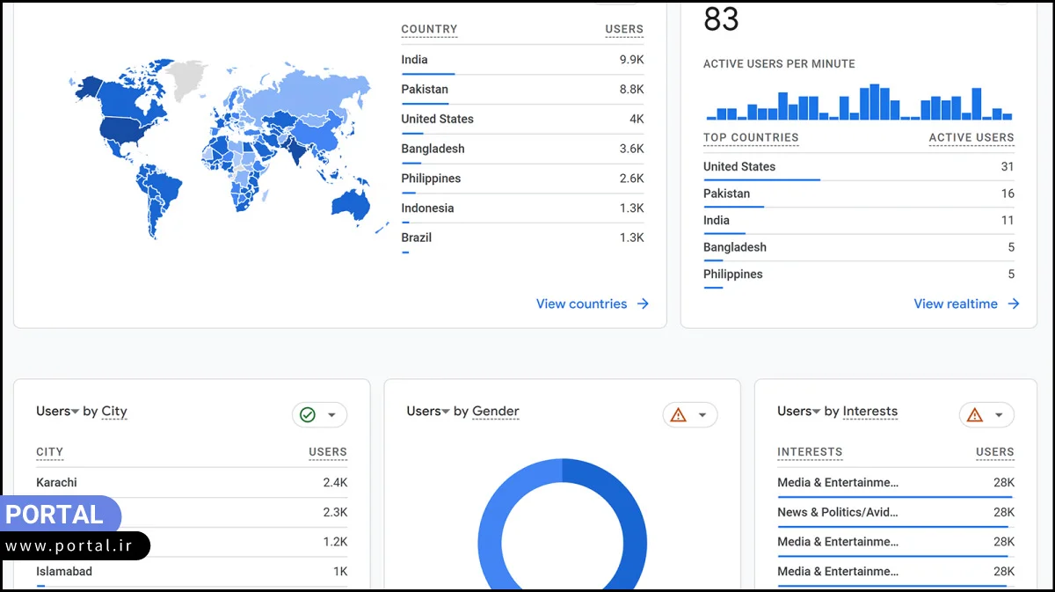Click the Interests card warning triangle icon
The height and width of the screenshot is (592, 1055).
click(974, 414)
